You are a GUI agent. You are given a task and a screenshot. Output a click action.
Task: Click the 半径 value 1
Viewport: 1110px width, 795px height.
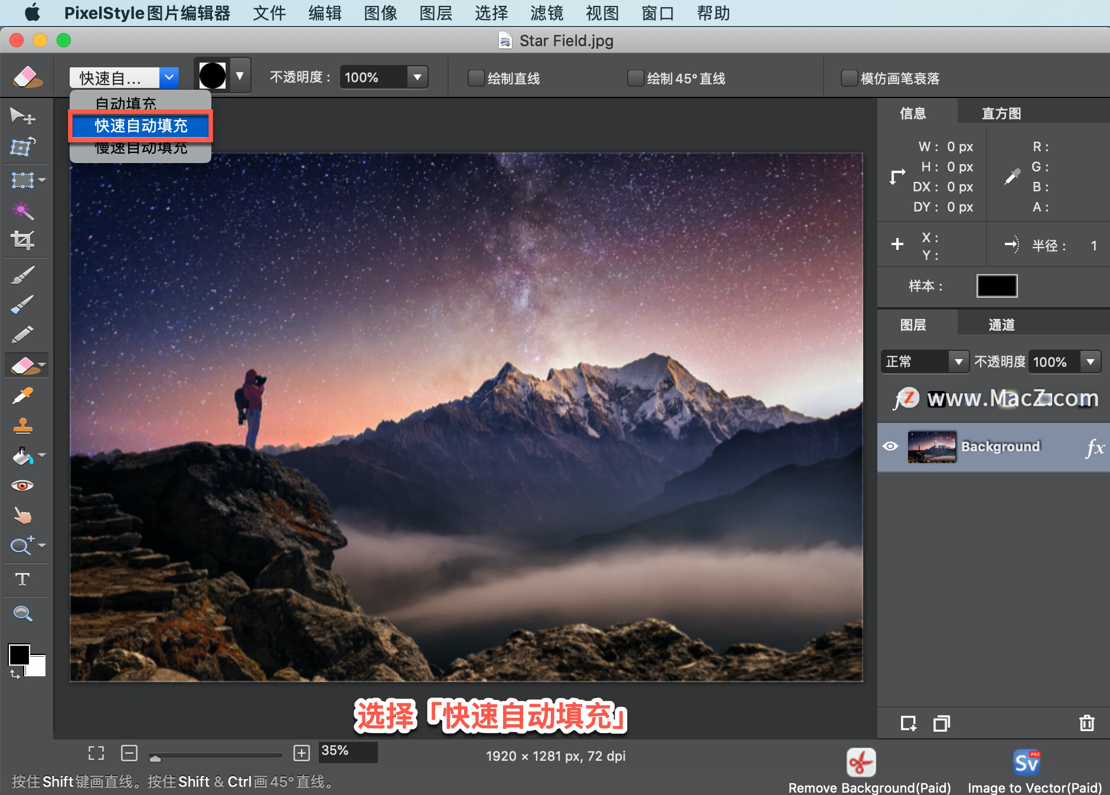(1093, 246)
